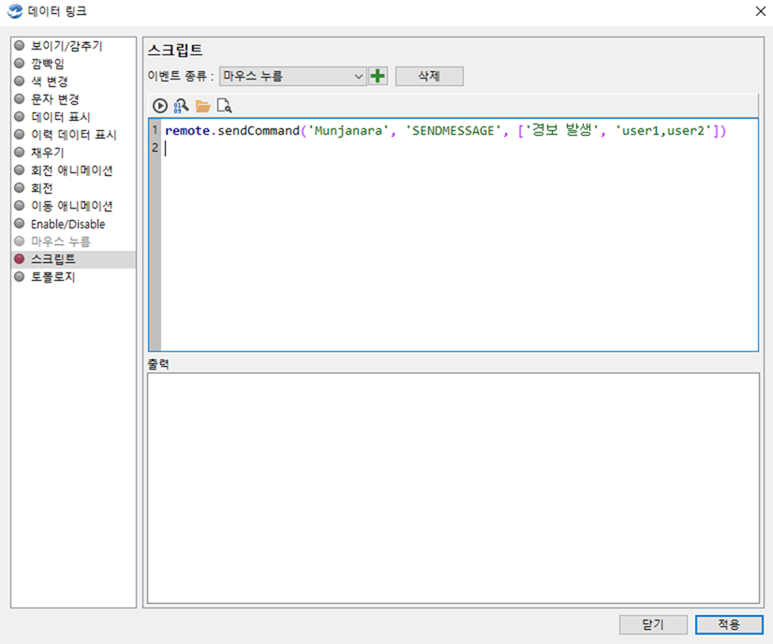
Task: Click the binary search magnifier icon
Action: 182,106
